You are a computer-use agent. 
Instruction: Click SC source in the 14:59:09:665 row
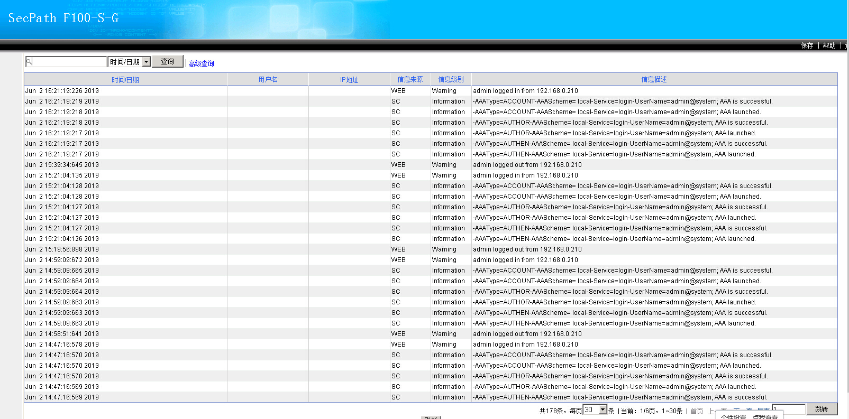coord(396,271)
